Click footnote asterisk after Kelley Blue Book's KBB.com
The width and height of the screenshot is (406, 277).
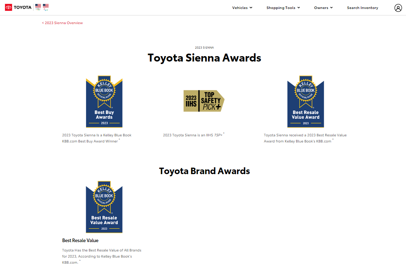coord(333,140)
